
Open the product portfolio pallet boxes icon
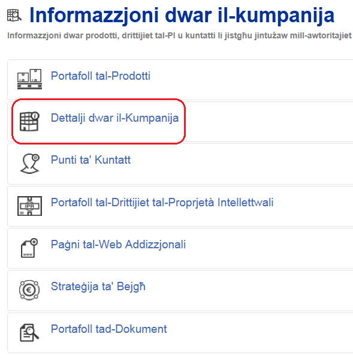tap(29, 79)
